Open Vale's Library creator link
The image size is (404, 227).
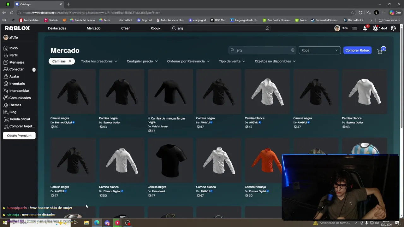(160, 126)
